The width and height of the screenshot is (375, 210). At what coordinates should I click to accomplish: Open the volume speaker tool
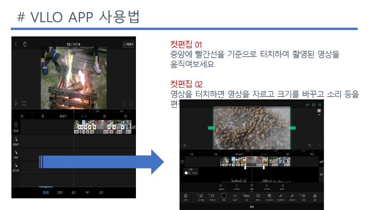235,196
